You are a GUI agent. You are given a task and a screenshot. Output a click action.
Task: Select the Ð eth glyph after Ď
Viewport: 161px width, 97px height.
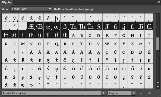click(140, 51)
